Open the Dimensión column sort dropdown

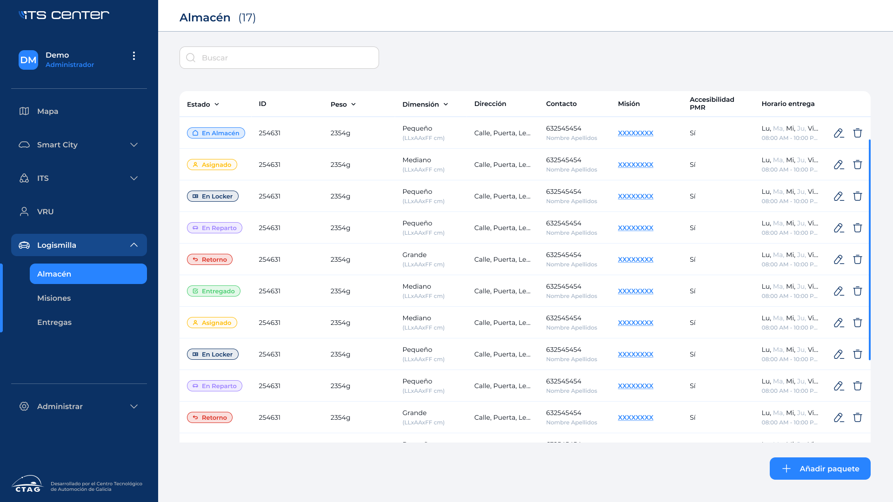click(446, 104)
